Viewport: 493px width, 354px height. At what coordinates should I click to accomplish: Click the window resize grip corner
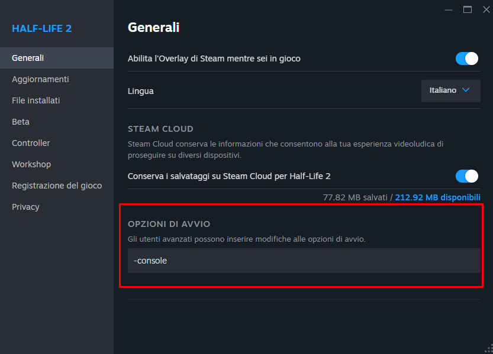pos(488,349)
